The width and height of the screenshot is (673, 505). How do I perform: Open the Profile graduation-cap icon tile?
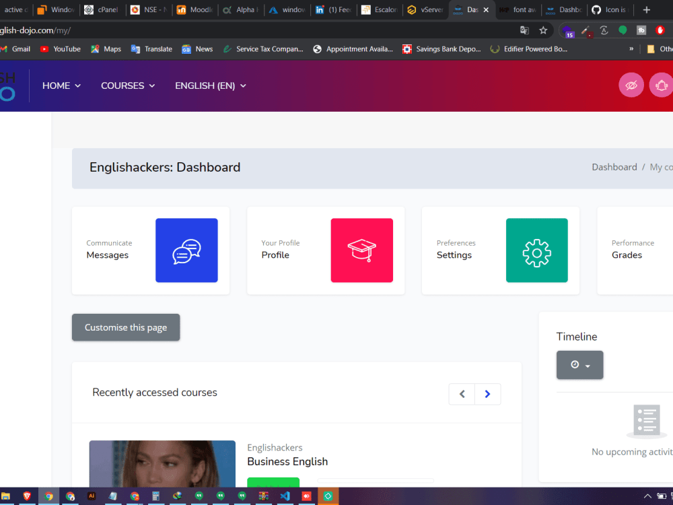(x=362, y=250)
